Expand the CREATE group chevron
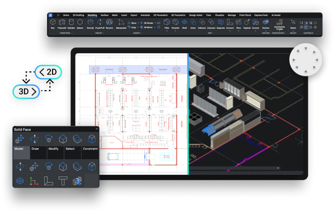 coord(104,33)
